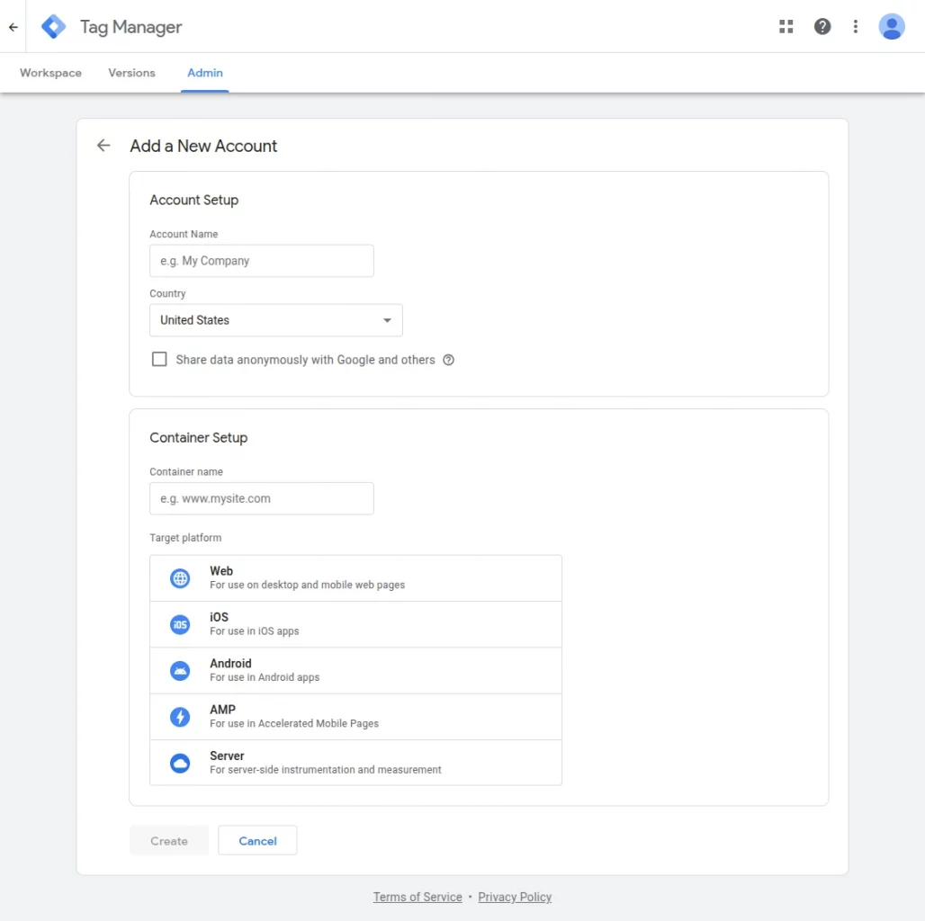This screenshot has width=925, height=921.
Task: Click help icon next to Share data anonymously
Action: [448, 360]
